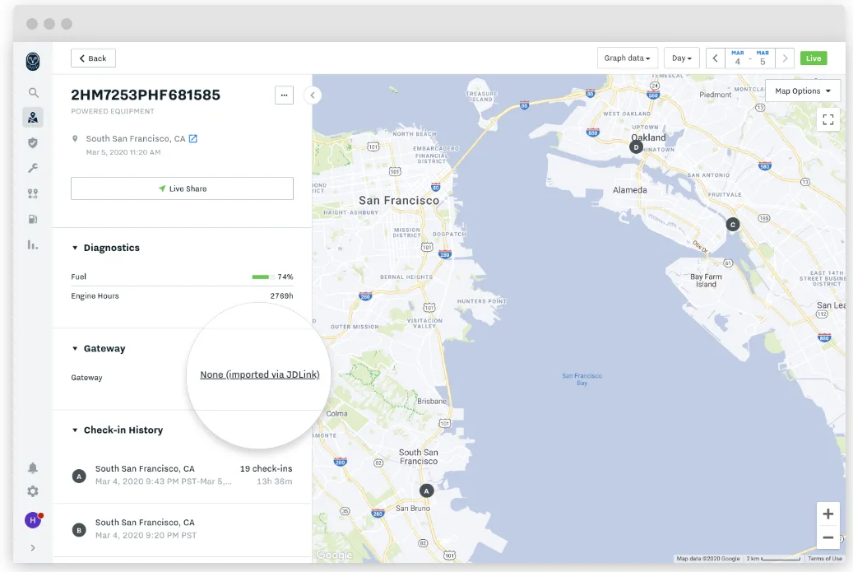Open the Map Options menu
Image resolution: width=853 pixels, height=572 pixels.
803,91
